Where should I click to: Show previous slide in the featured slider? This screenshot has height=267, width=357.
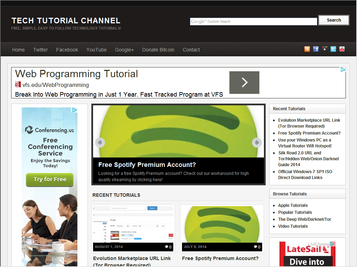(x=100, y=143)
